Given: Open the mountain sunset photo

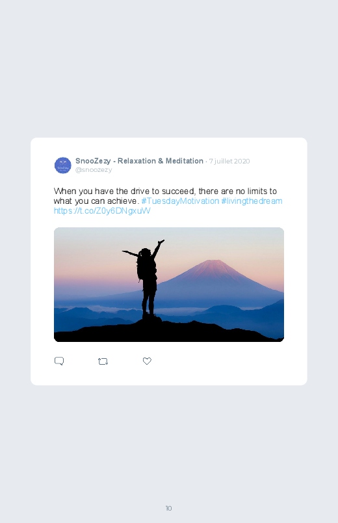Looking at the screenshot, I should pos(169,285).
